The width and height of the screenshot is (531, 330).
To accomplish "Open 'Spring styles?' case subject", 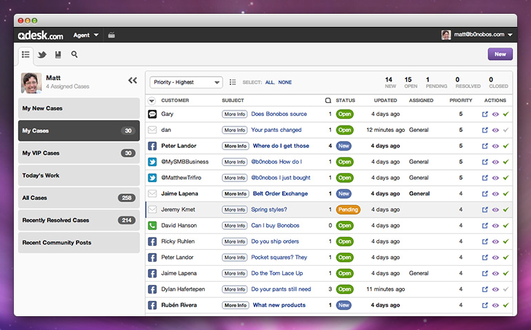I will [x=269, y=210].
